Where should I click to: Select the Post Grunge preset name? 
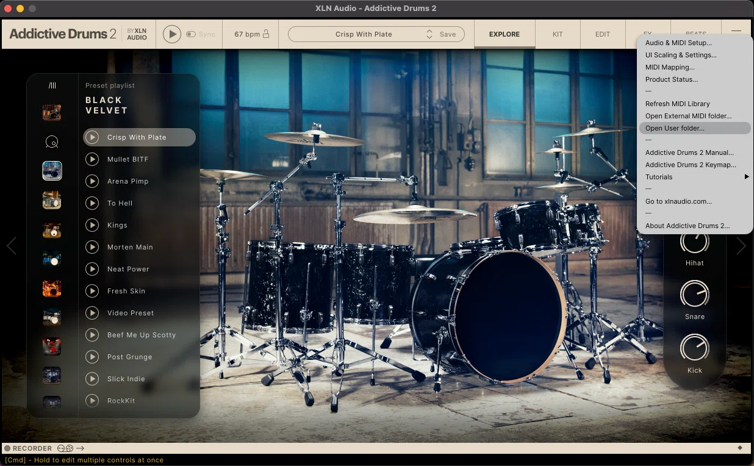(x=130, y=357)
